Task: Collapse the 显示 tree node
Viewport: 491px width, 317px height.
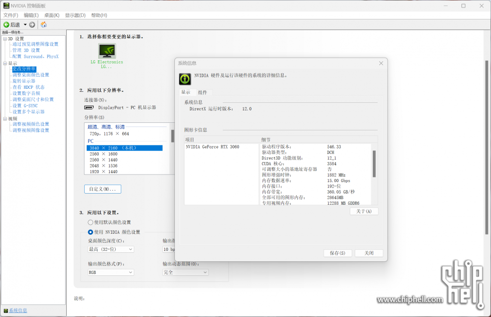Action: (5, 63)
